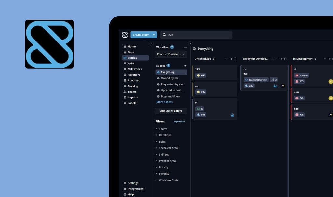Screen dimensions: 333x197
Task: Click Add Quick Filters button
Action: [171, 111]
